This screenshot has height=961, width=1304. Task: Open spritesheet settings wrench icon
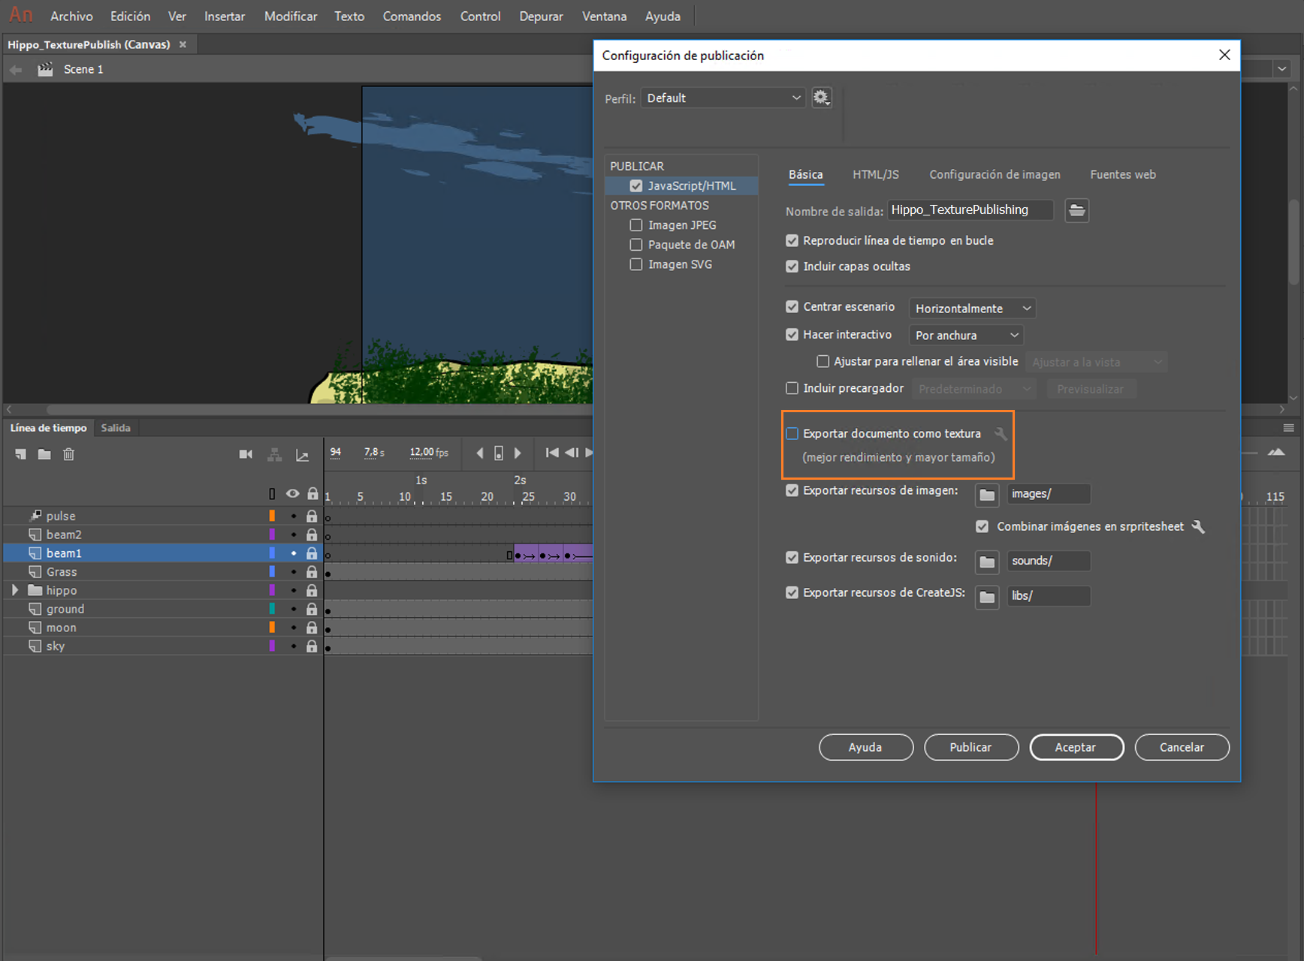tap(1198, 527)
